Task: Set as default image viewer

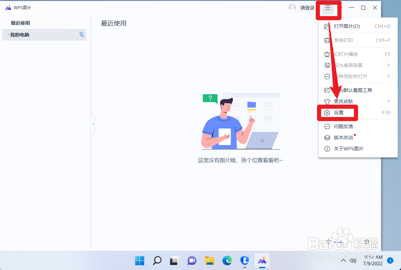Action: click(x=358, y=90)
